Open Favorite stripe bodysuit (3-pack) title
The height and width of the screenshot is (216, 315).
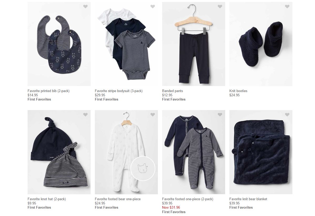[x=118, y=91]
